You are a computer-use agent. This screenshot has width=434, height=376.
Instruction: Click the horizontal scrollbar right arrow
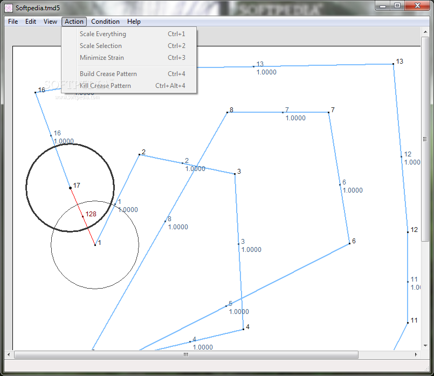click(x=416, y=354)
